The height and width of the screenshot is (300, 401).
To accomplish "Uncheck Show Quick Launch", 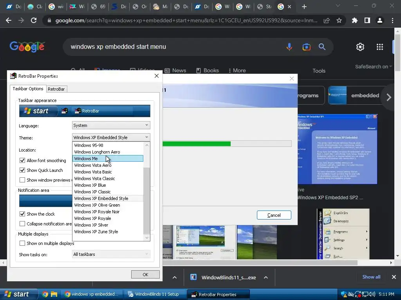I will tap(22, 170).
